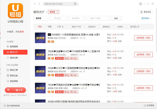Check the 无押金 filter option
157x109 pixels.
click(115, 27)
